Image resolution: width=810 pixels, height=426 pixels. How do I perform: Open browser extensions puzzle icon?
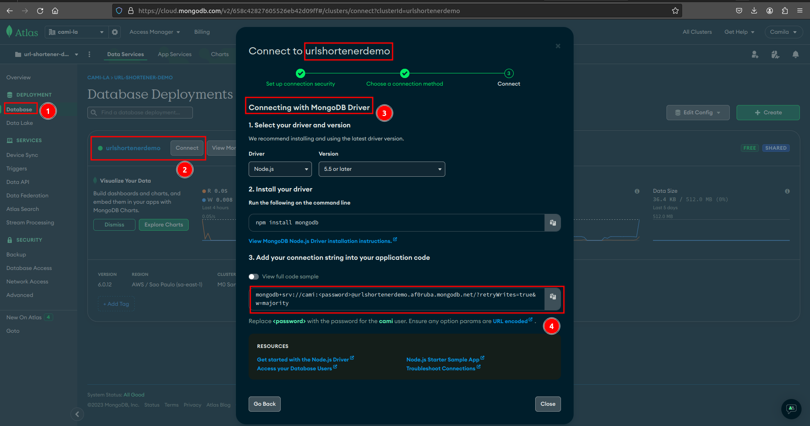point(785,11)
